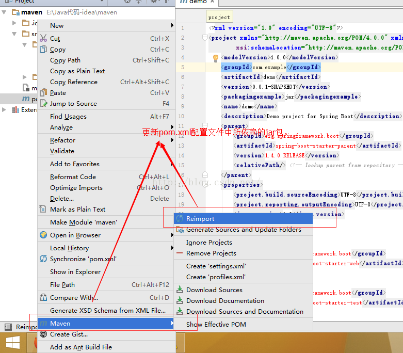Select Show in Explorer

[x=106, y=272]
